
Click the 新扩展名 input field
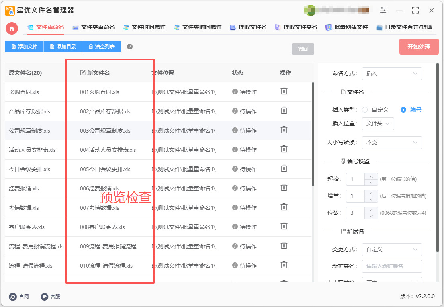pos(392,266)
